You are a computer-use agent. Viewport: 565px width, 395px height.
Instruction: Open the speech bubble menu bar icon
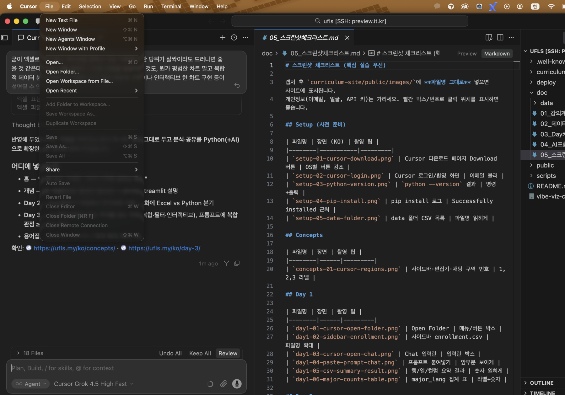437,6
